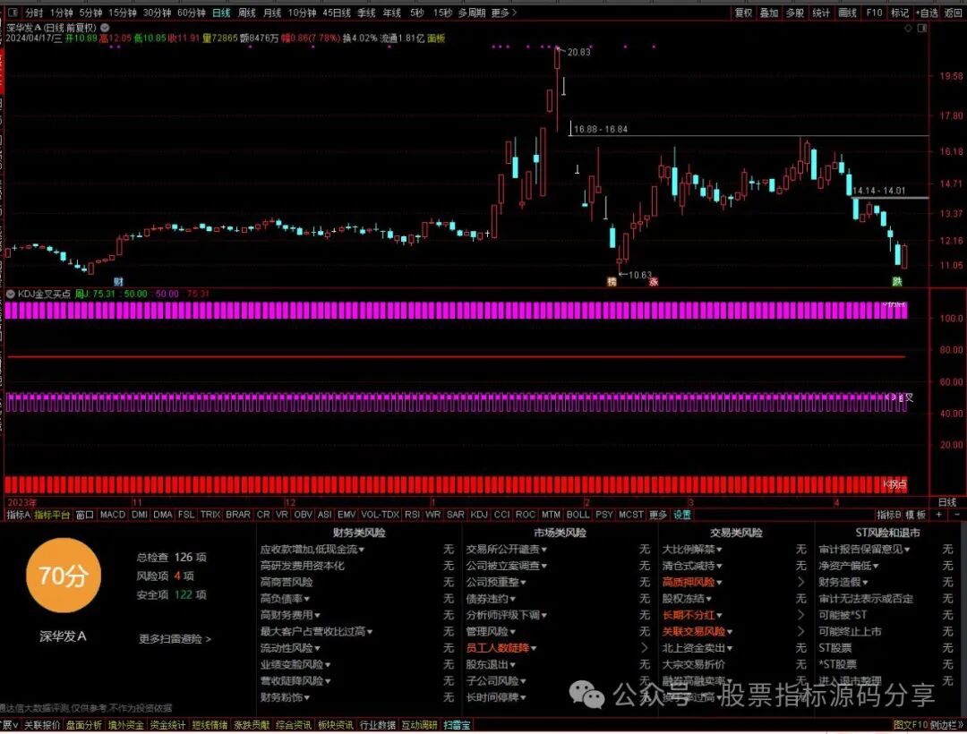Expand the 更多 period list
The height and width of the screenshot is (734, 967).
point(504,13)
